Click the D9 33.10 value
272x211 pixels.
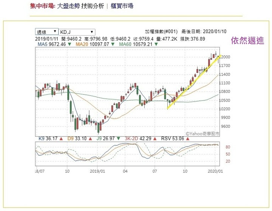[x=77, y=139]
